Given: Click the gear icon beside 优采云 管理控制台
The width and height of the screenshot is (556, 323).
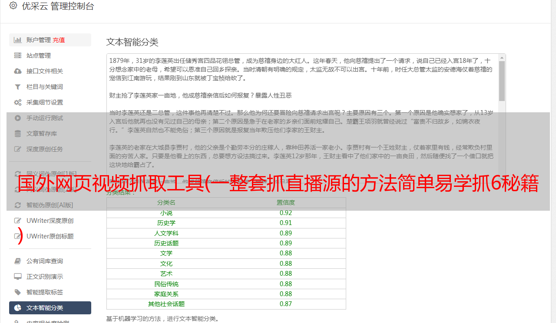Looking at the screenshot, I should tap(13, 6).
